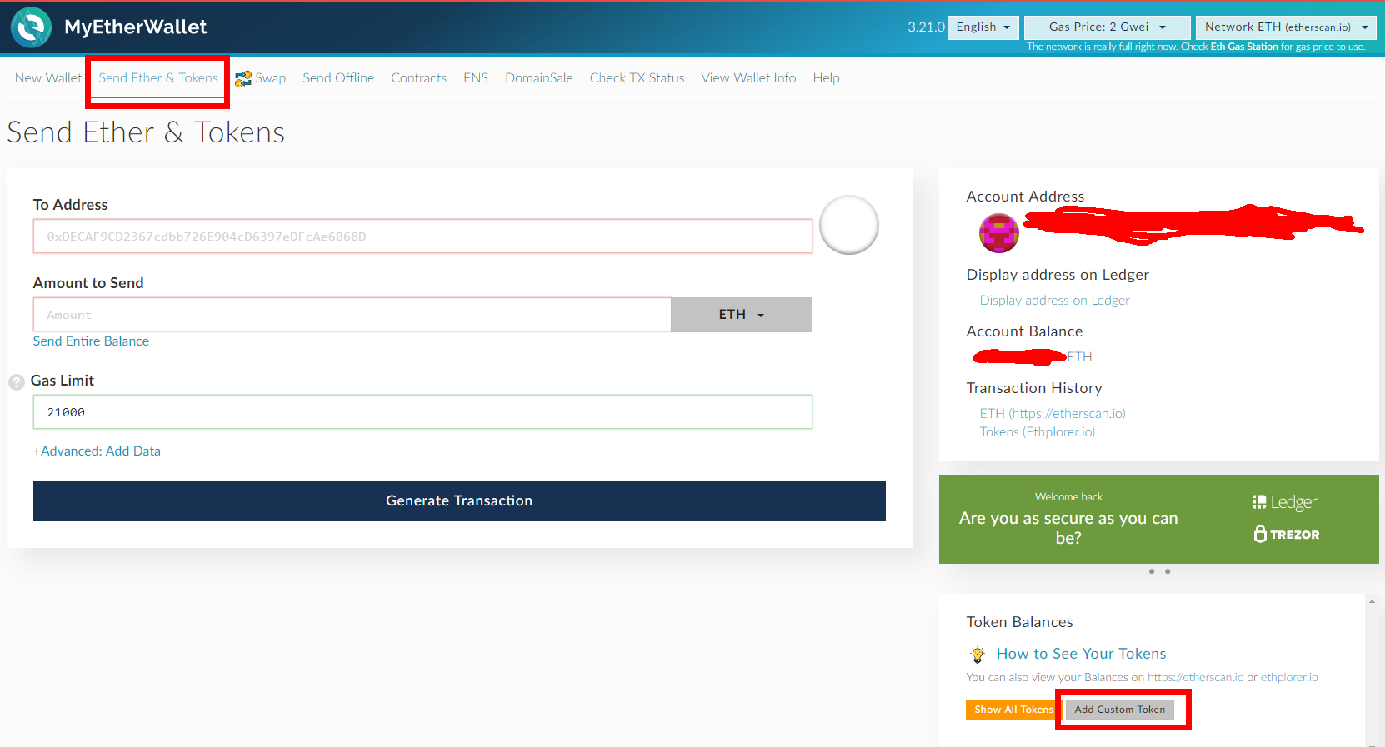Open the English language dropdown
This screenshot has height=747, width=1385.
(982, 27)
